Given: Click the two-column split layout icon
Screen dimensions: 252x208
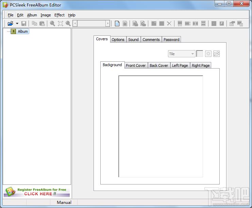Looking at the screenshot, I should pos(195,24).
